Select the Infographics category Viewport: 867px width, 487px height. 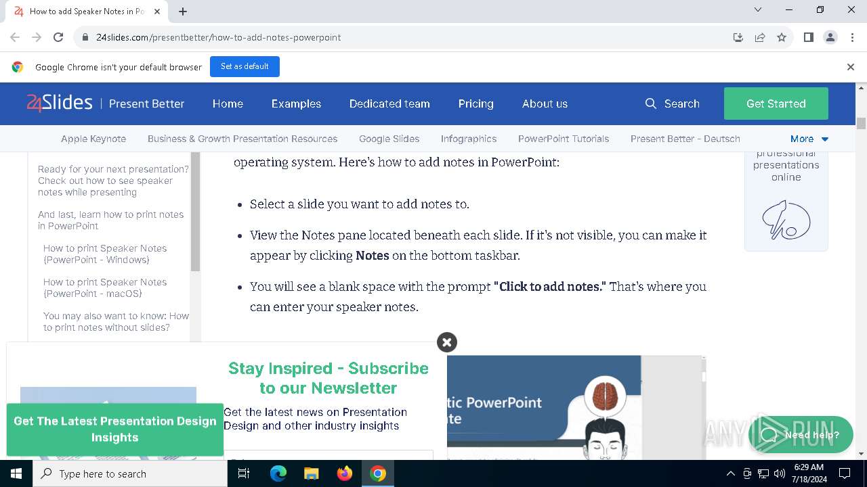[x=469, y=139]
